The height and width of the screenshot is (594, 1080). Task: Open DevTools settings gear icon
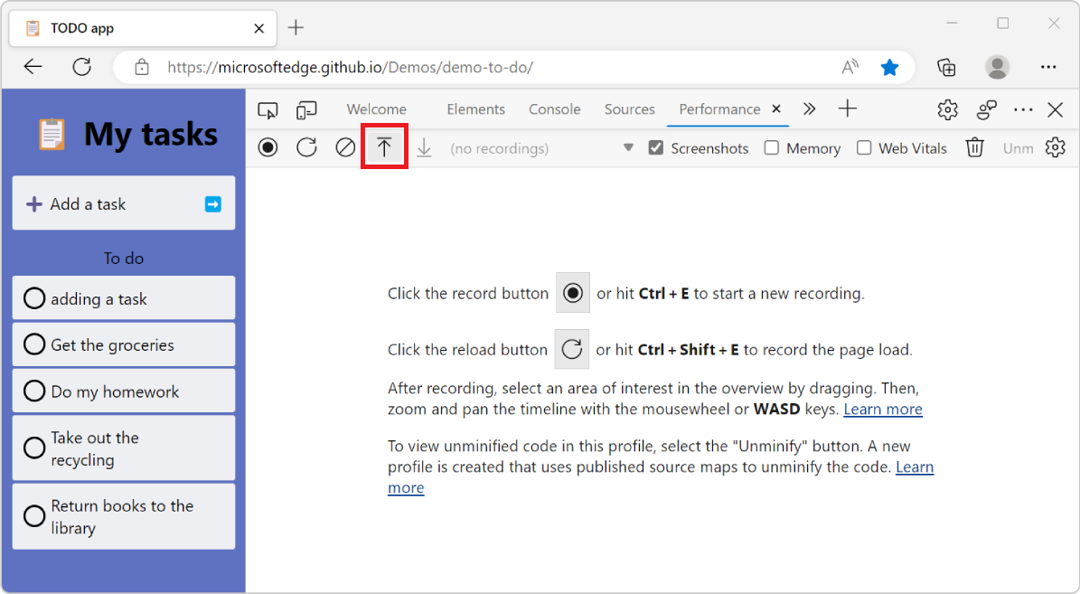coord(947,109)
